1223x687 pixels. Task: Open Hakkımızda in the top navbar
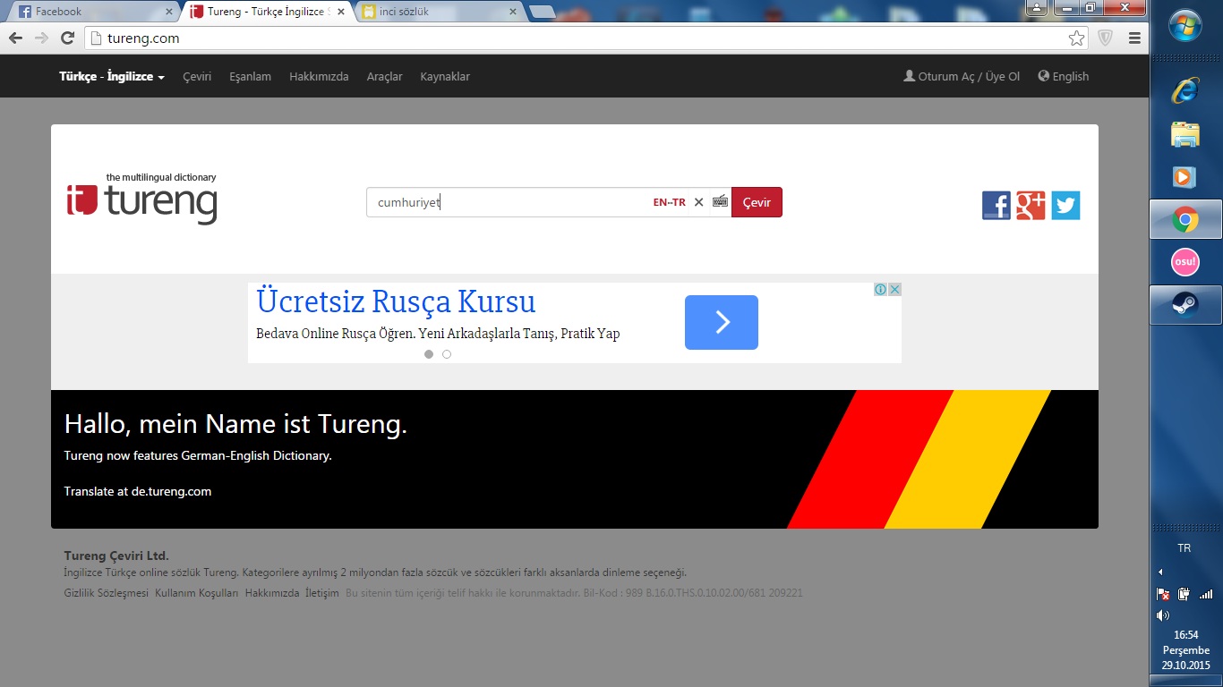pyautogui.click(x=319, y=77)
